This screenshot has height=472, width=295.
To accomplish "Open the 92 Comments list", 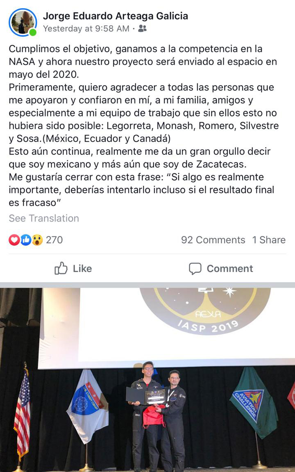I will click(x=213, y=240).
